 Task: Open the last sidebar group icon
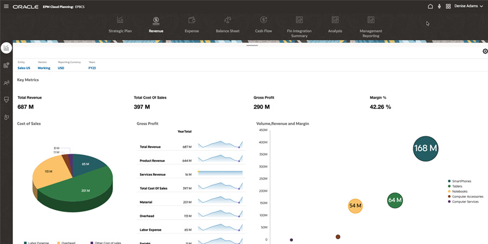(x=6, y=117)
